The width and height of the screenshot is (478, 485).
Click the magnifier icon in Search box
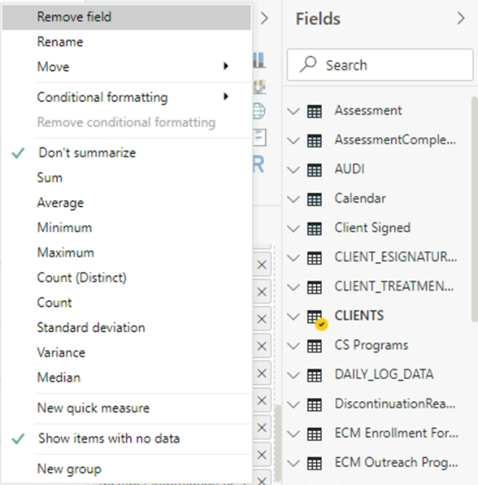308,64
